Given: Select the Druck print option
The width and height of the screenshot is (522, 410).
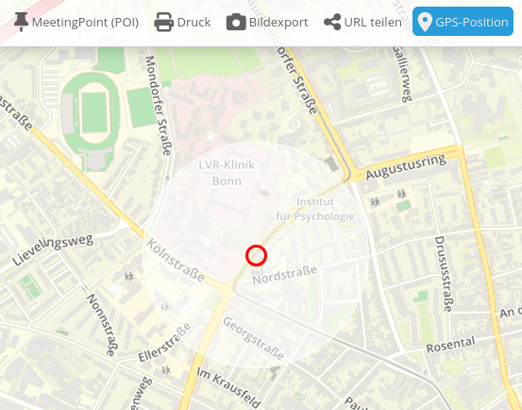Looking at the screenshot, I should [x=182, y=23].
